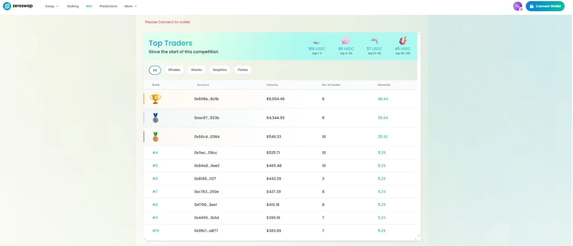This screenshot has width=573, height=246.
Task: Click the whale icon above 108 USDC
Action: 316,42
